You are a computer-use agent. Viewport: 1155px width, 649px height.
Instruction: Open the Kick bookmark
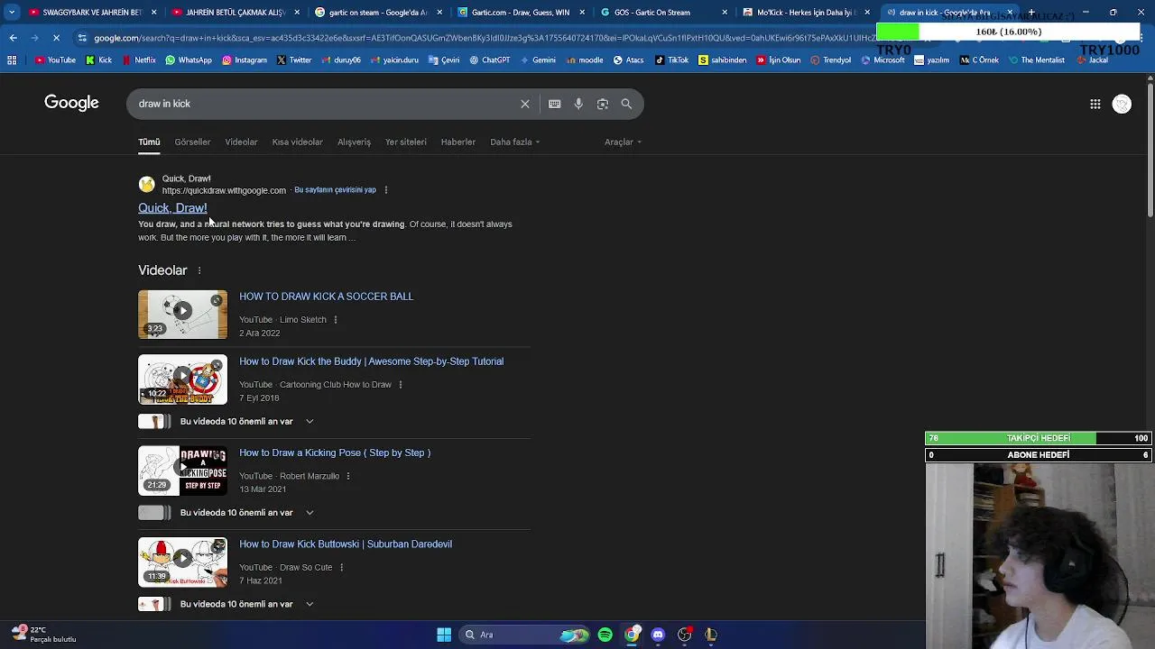tap(98, 60)
